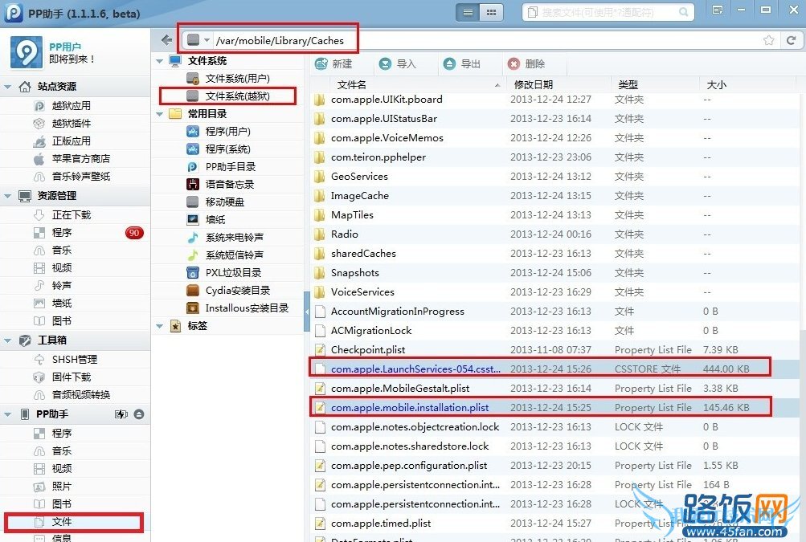Image resolution: width=806 pixels, height=542 pixels.
Task: Collapse the 工具箱 sidebar section
Action: pyautogui.click(x=8, y=340)
